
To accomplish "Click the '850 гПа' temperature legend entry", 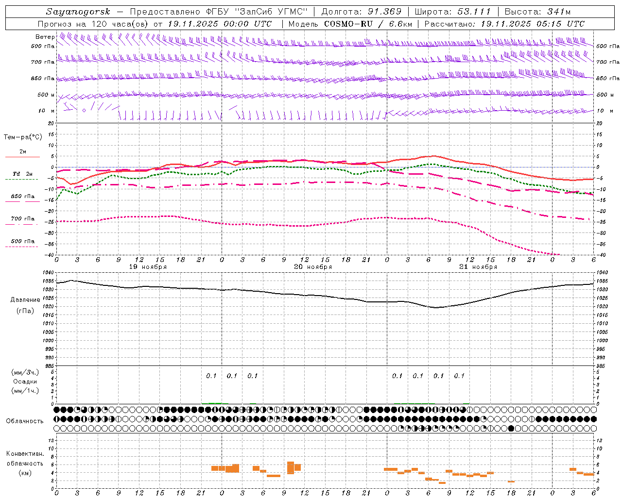I will click(23, 197).
